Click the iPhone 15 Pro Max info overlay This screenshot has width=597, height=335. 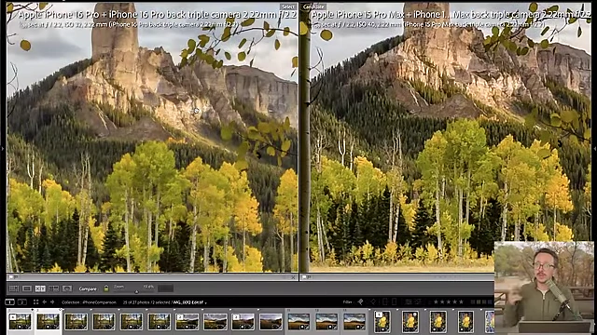451,19
